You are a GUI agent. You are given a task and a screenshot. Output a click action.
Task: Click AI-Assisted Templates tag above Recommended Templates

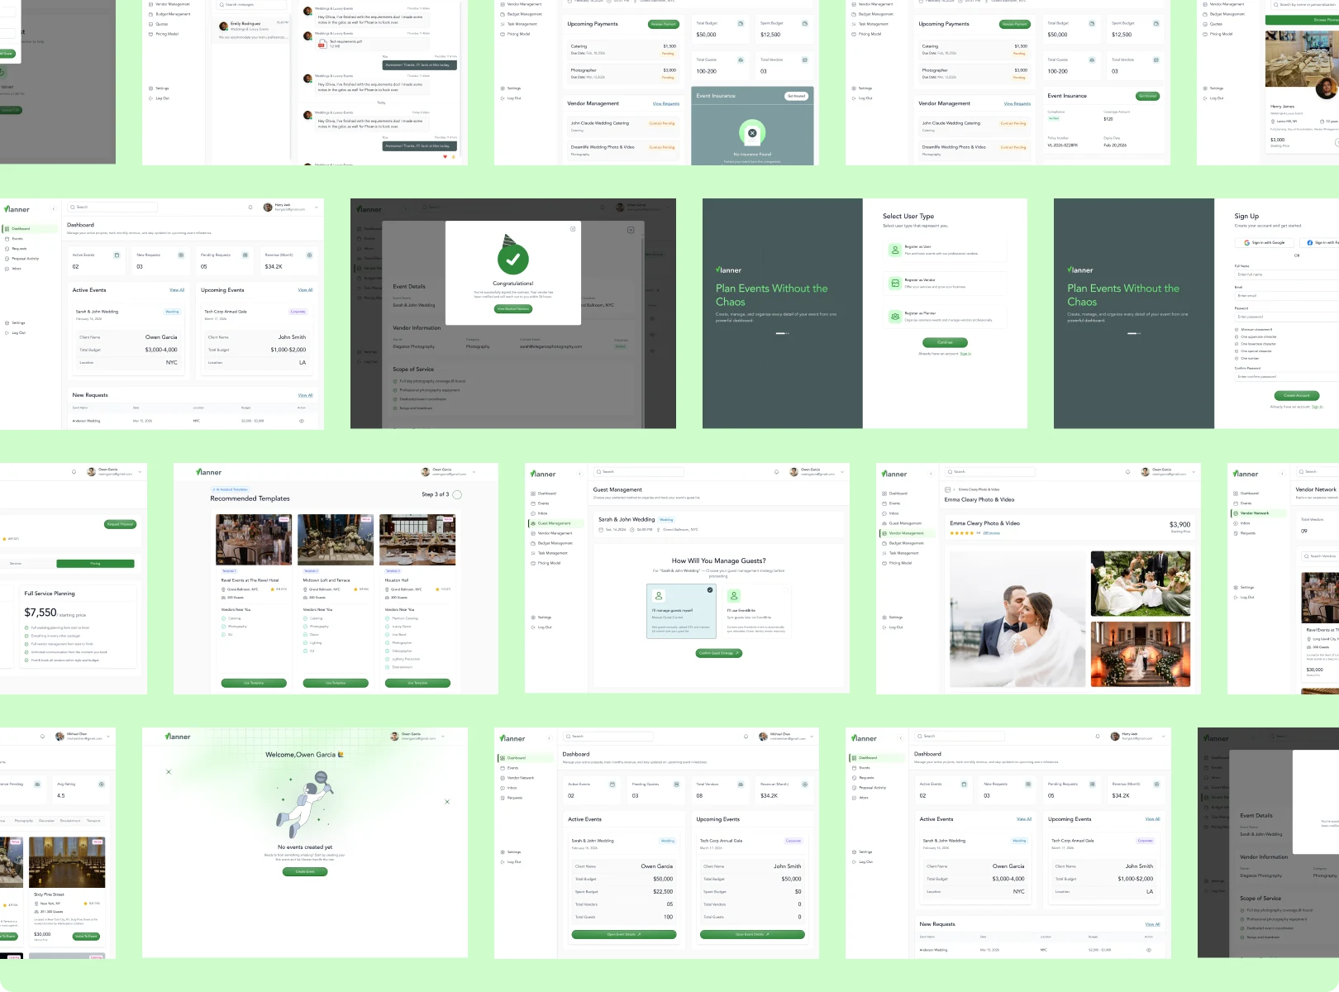tap(230, 489)
